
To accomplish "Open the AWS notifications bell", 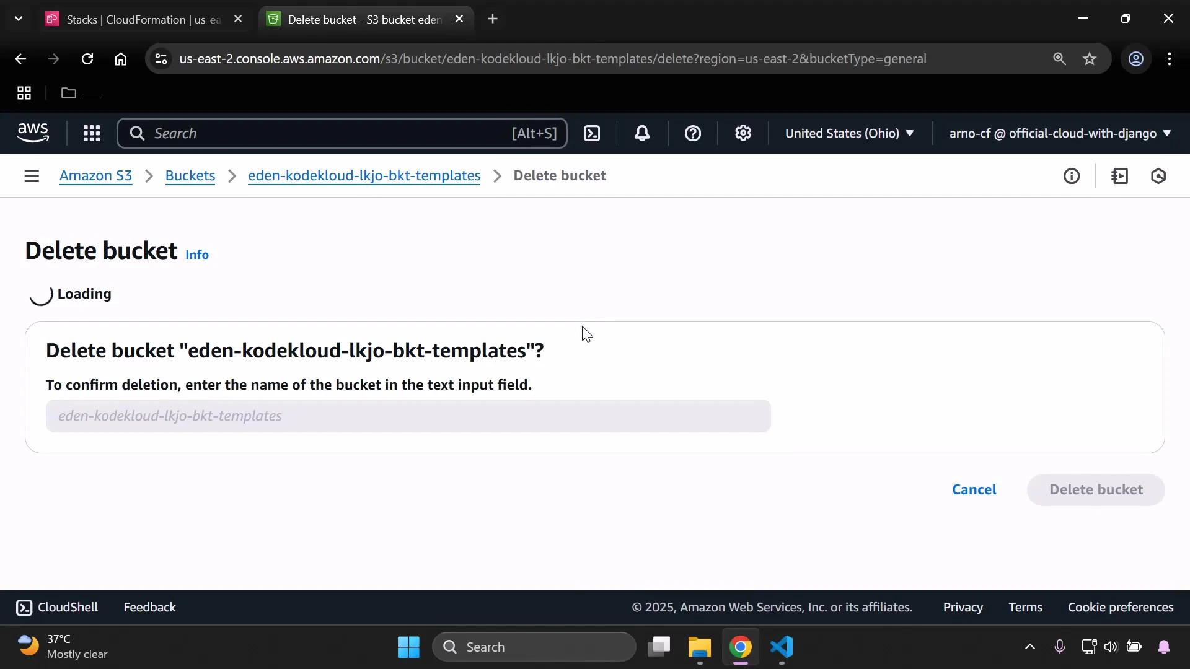I will (642, 133).
